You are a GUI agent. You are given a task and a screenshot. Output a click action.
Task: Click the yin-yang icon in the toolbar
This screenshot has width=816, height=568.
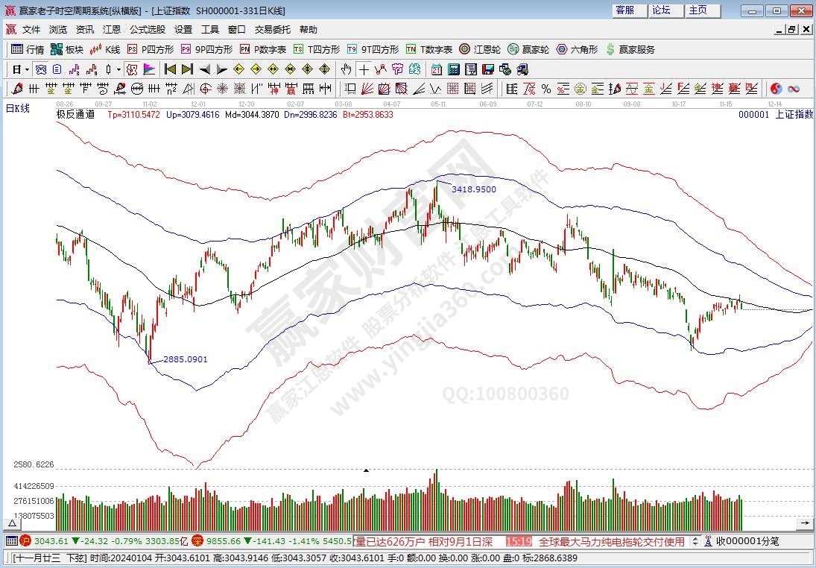pos(776,89)
